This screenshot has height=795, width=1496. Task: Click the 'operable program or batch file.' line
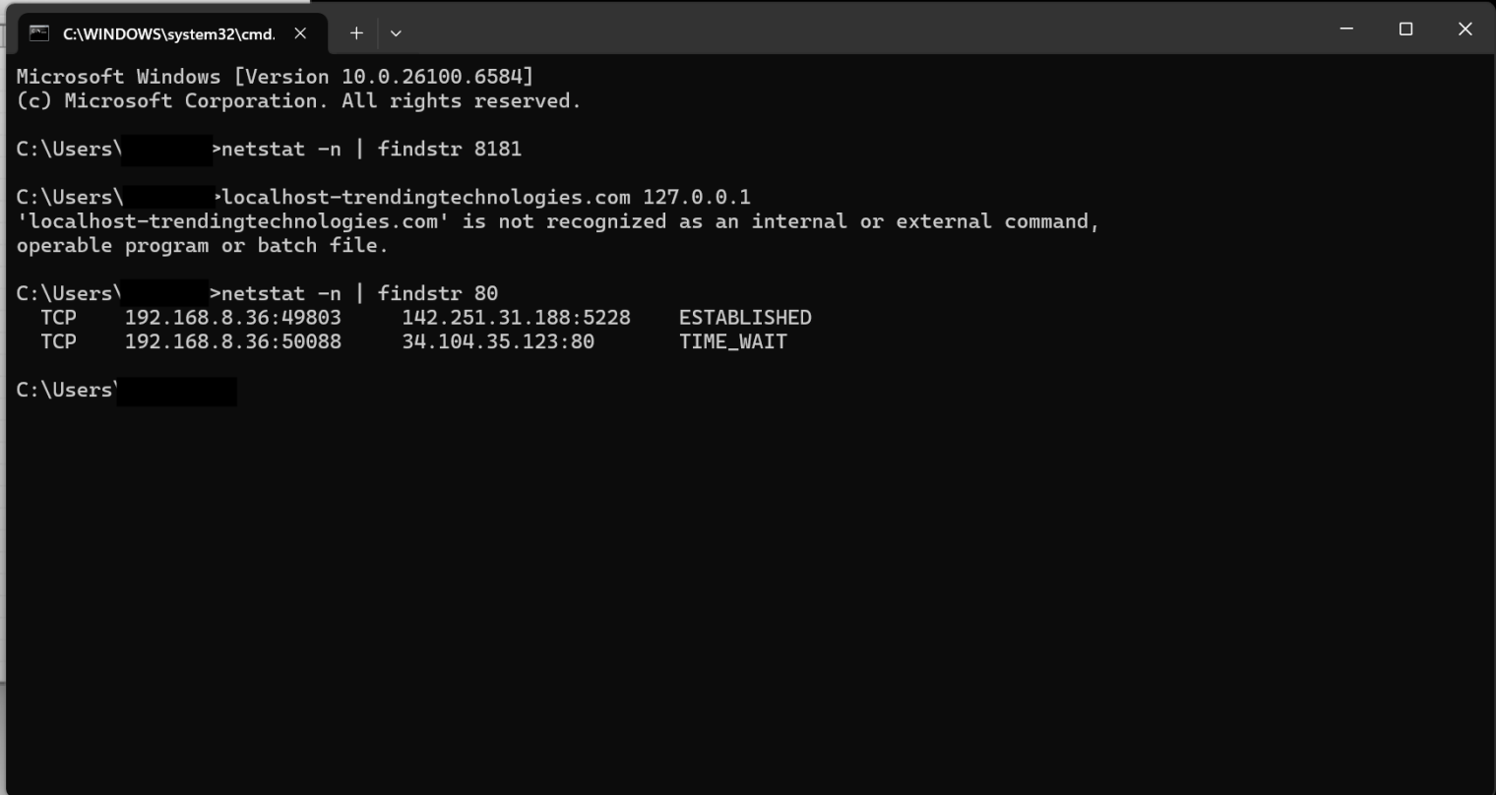(203, 246)
